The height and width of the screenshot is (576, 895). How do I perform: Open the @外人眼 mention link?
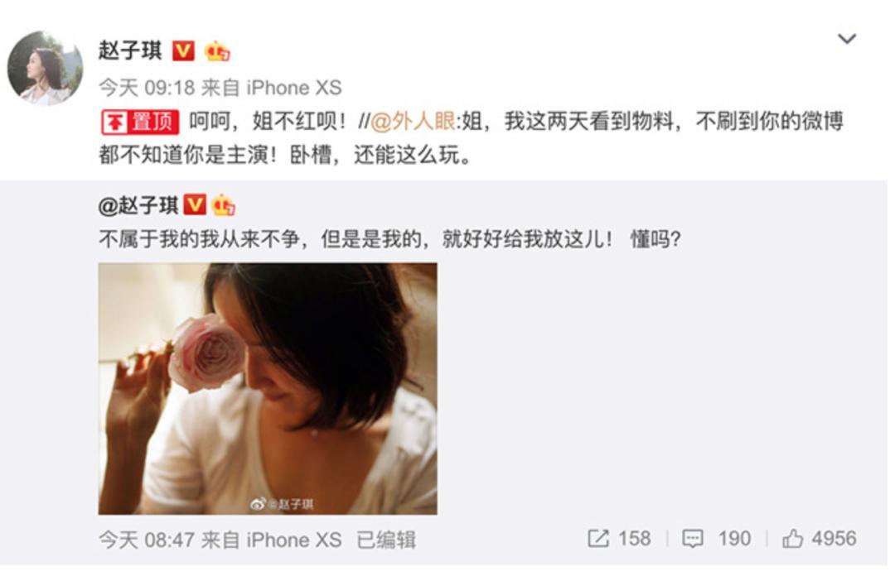[413, 122]
